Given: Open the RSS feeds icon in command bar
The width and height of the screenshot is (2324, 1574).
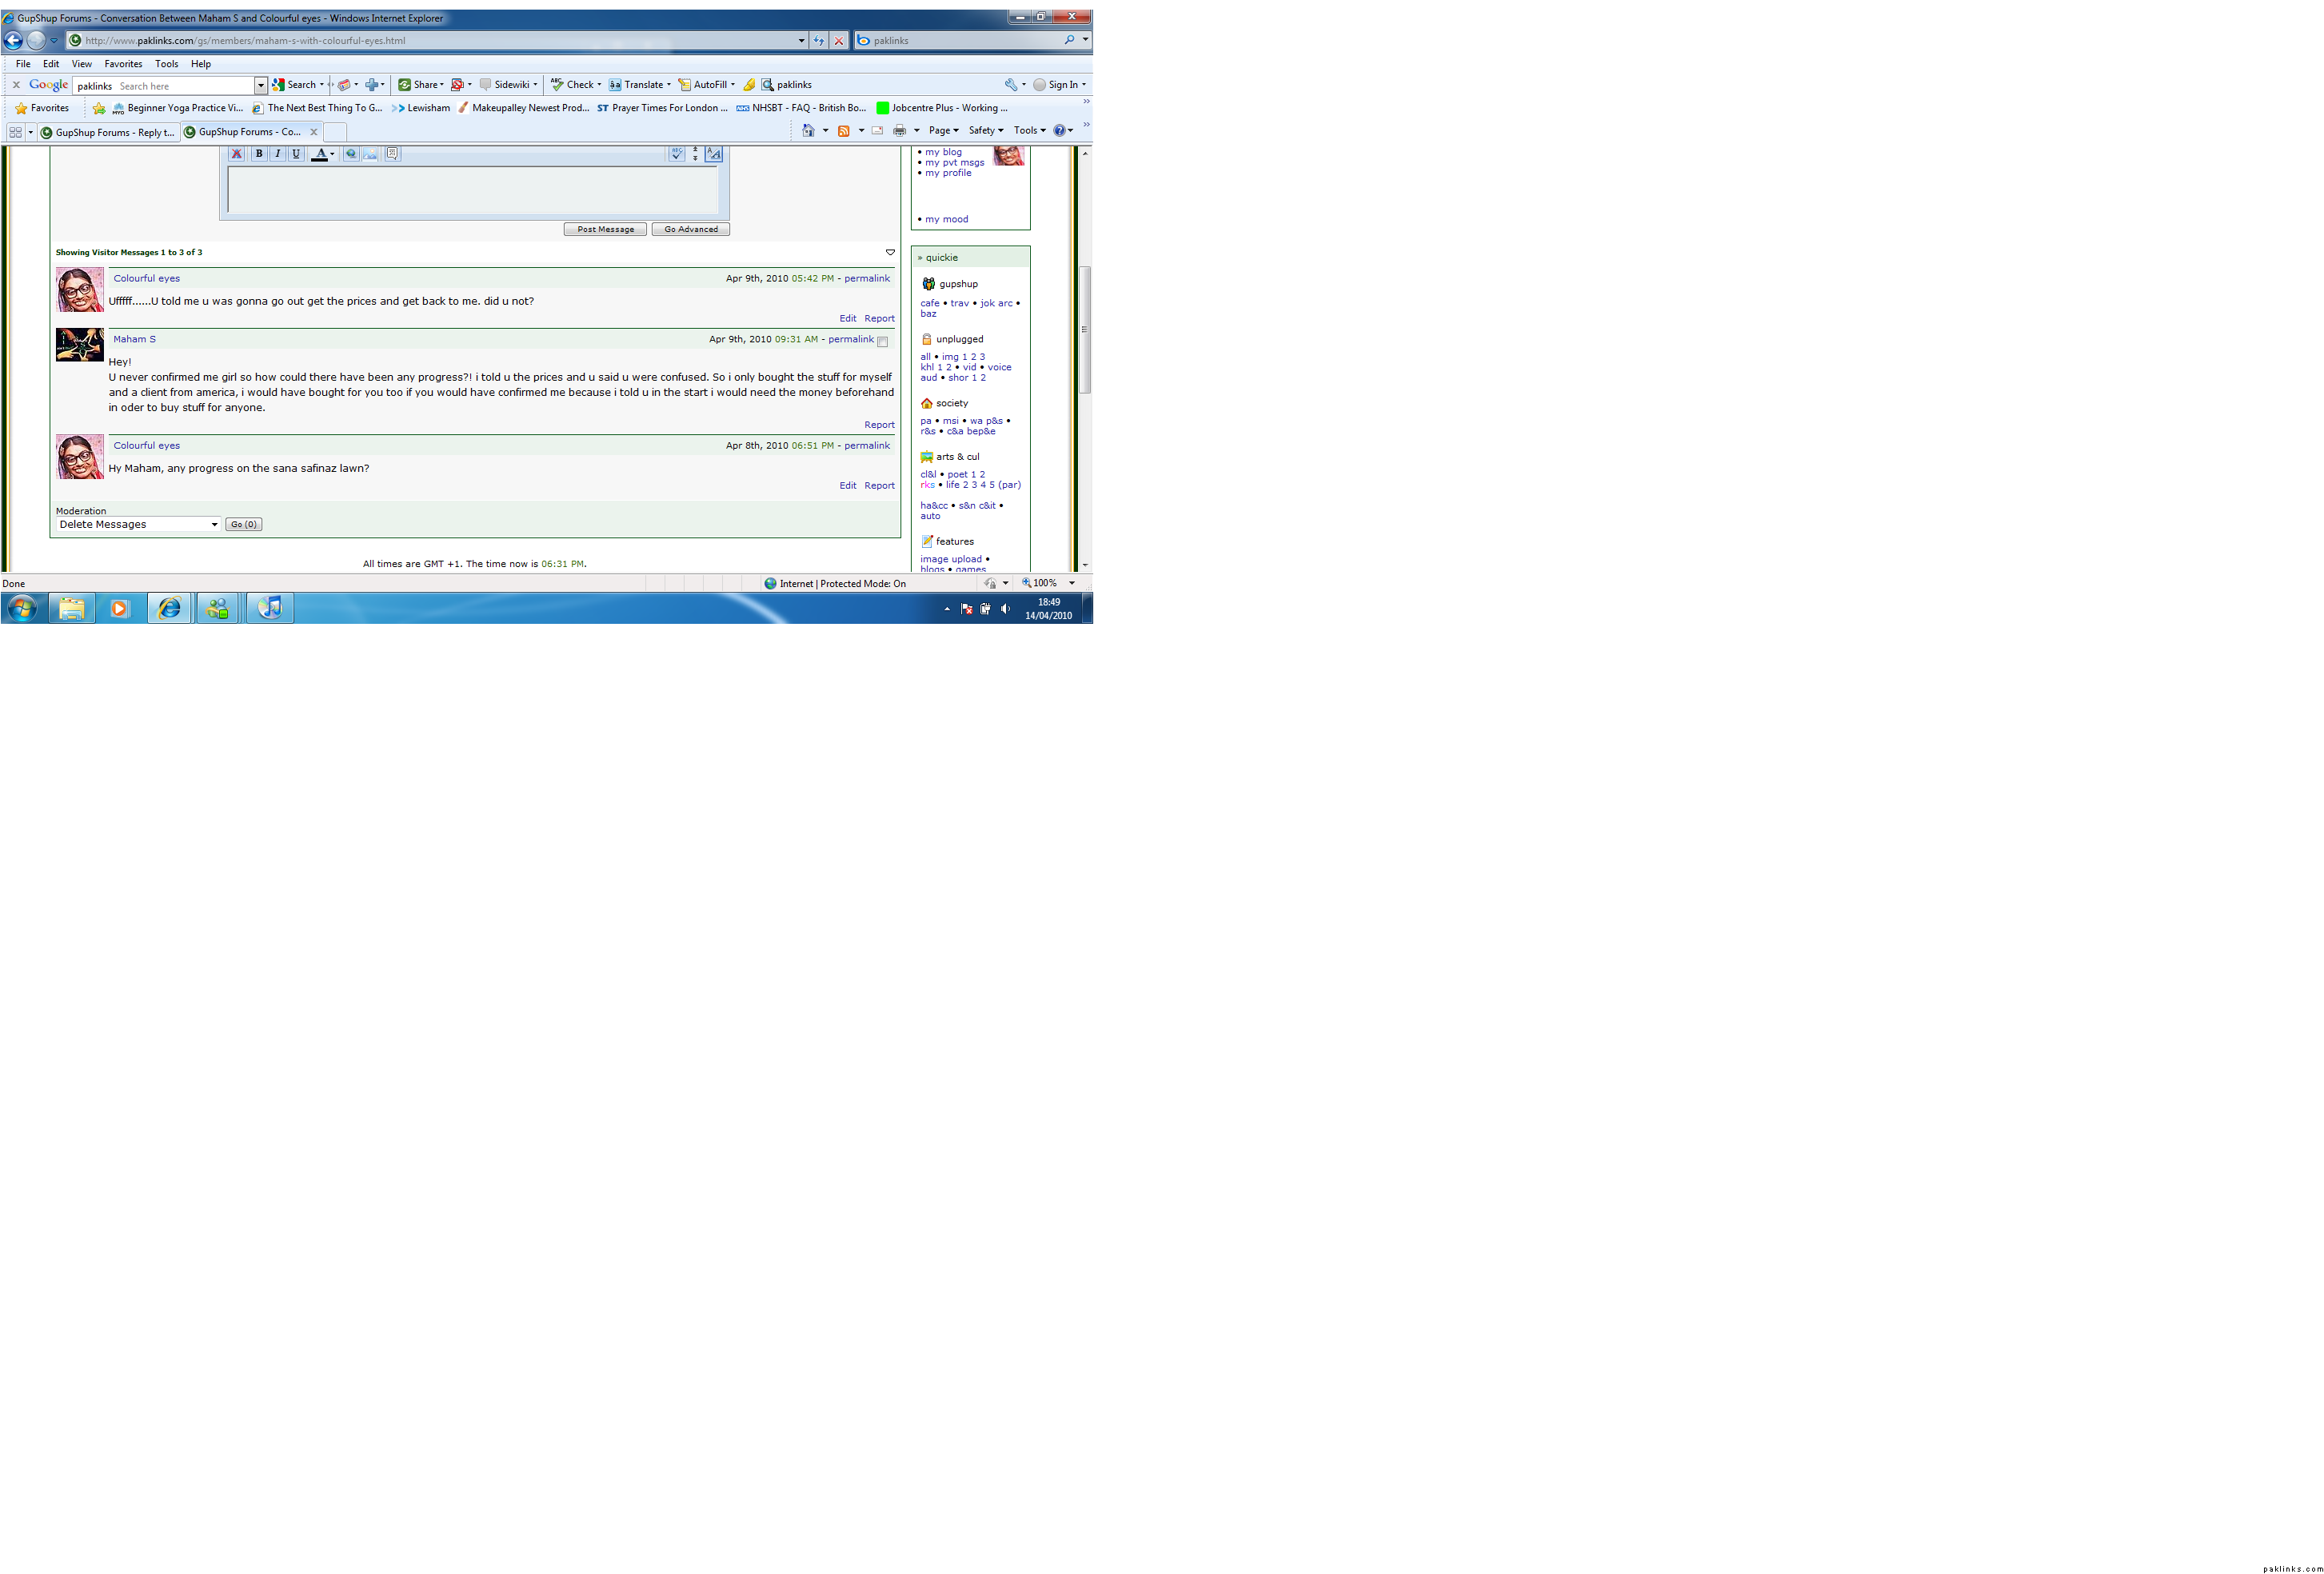Looking at the screenshot, I should tap(843, 131).
